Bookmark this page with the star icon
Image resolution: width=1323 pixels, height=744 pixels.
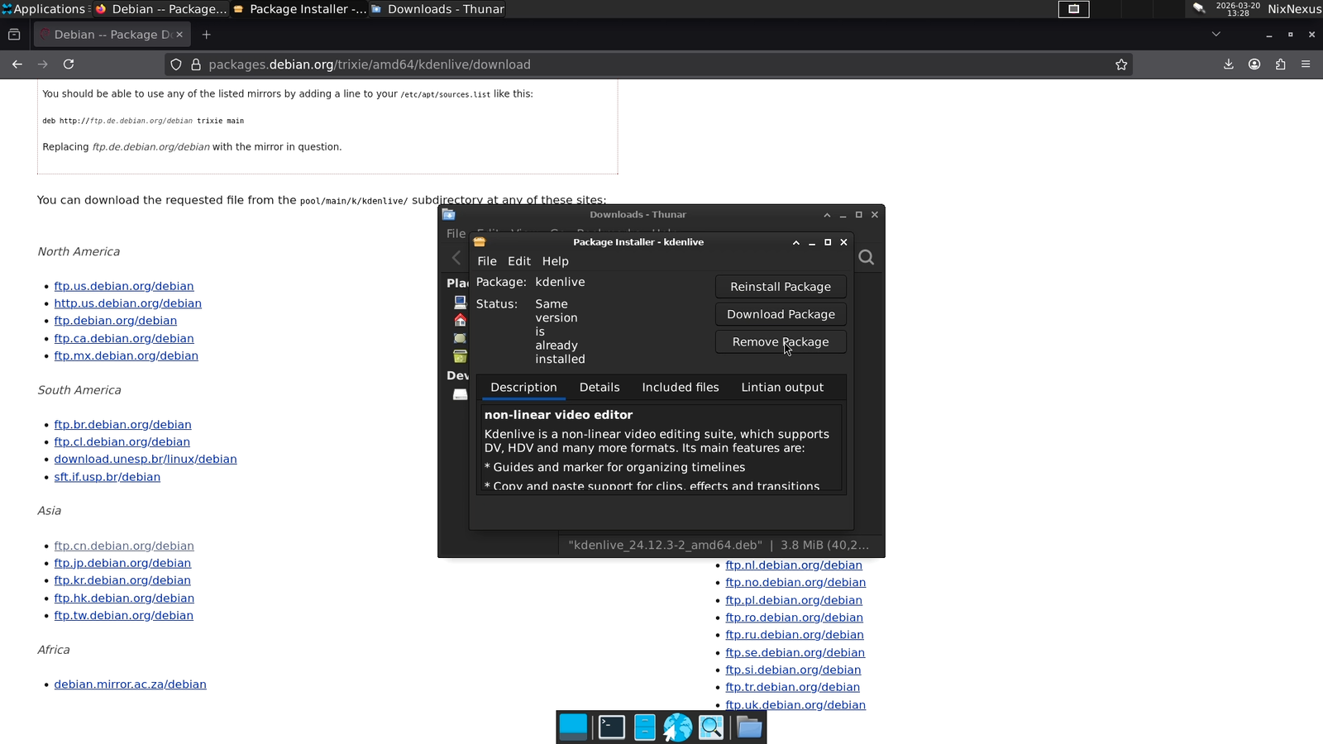pyautogui.click(x=1121, y=64)
